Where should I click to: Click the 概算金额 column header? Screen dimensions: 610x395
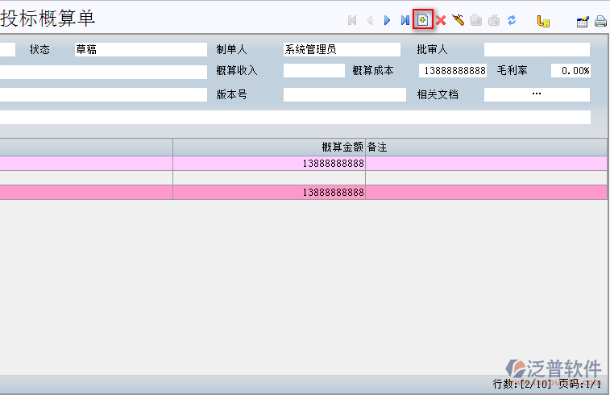[x=269, y=147]
